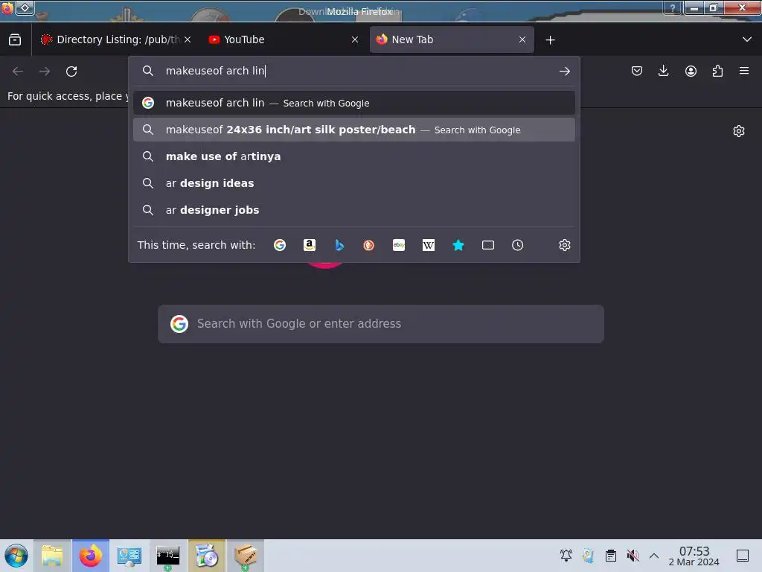762x572 pixels.
Task: Open the Firefox View (list tabs) icon
Action: pyautogui.click(x=15, y=40)
